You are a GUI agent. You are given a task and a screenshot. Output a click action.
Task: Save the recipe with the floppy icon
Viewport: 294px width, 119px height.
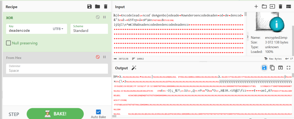pyautogui.click(x=89, y=7)
